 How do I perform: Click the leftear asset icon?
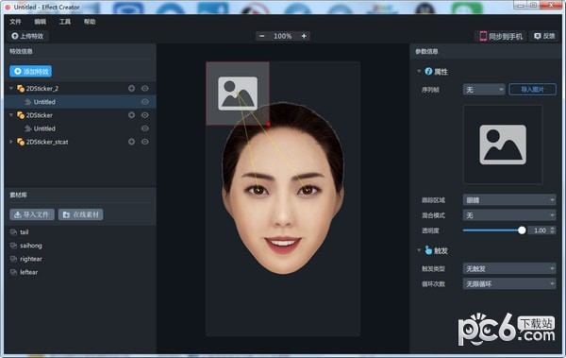point(13,272)
